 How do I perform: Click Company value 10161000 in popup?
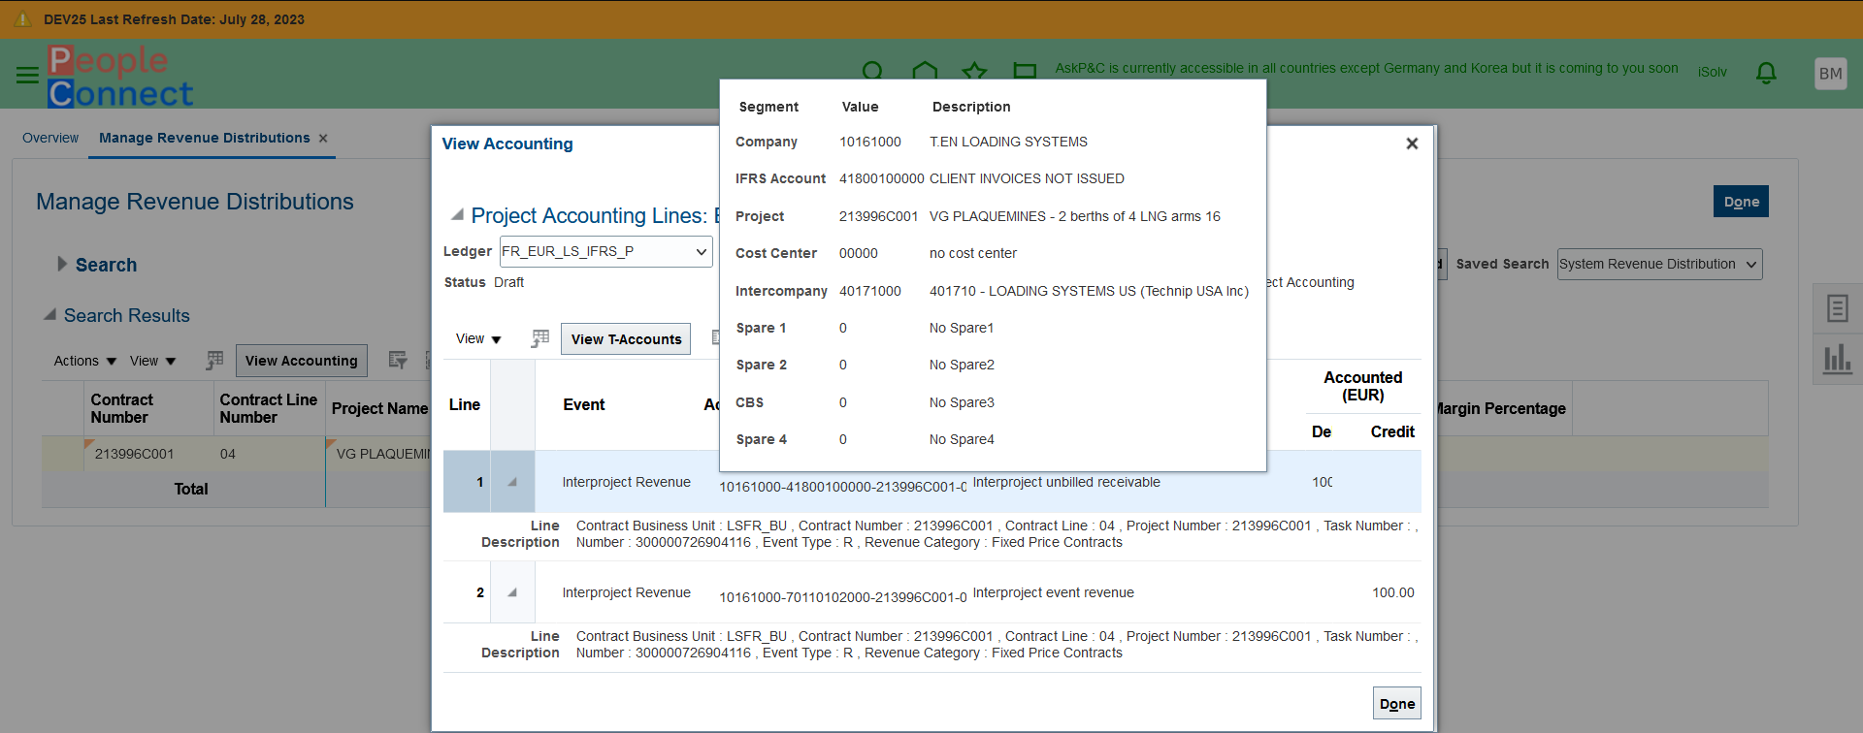click(870, 142)
